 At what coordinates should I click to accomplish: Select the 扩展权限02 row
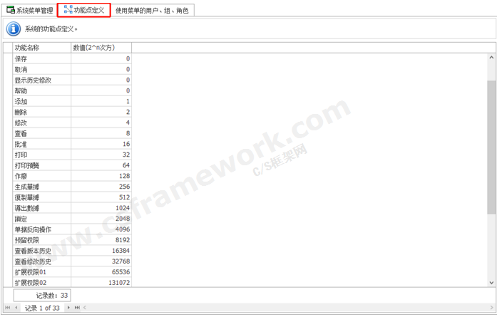72,283
